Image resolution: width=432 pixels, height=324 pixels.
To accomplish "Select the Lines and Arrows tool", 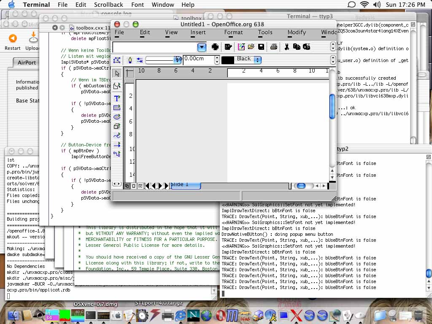I will pos(117,145).
